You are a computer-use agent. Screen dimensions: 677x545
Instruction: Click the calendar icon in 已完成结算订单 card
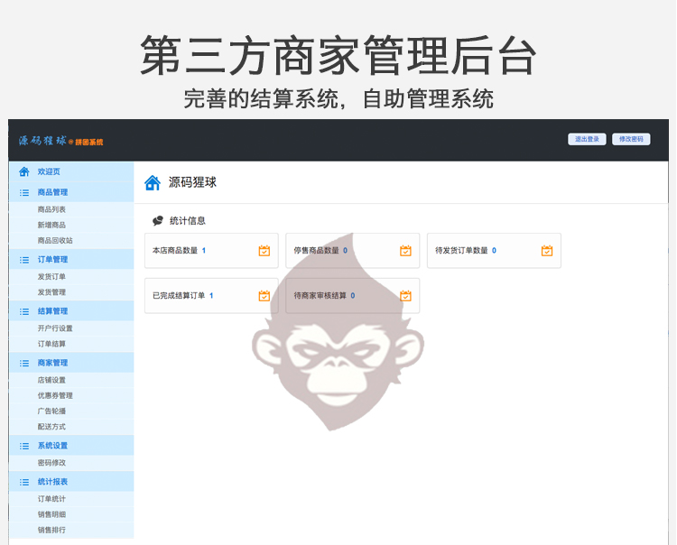(264, 296)
